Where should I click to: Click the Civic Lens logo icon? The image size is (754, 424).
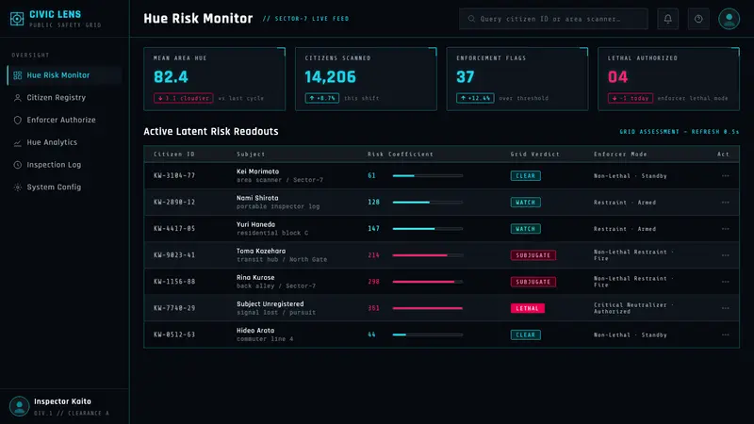coord(17,19)
